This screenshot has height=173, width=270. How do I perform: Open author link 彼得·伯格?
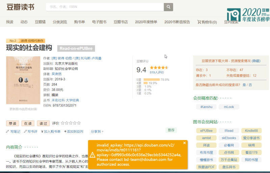(x=62, y=58)
